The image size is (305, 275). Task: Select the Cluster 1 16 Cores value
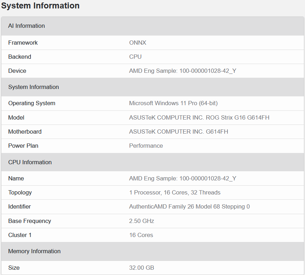141,235
